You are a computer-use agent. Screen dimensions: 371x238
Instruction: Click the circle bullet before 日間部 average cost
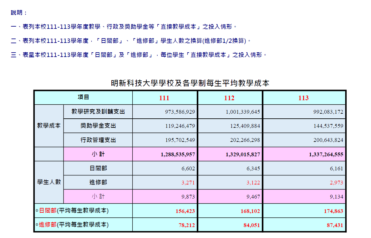tap(37, 211)
